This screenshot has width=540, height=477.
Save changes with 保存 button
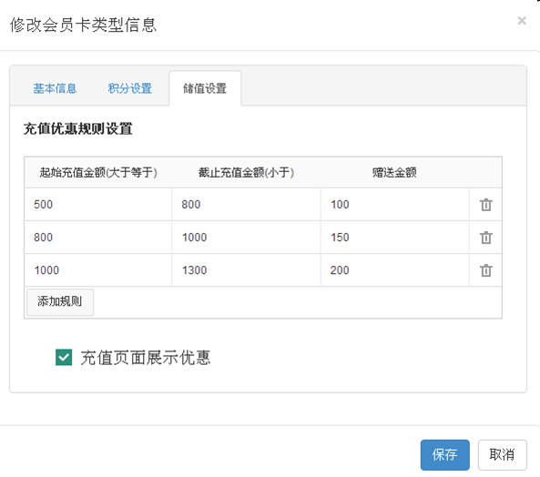coord(445,454)
